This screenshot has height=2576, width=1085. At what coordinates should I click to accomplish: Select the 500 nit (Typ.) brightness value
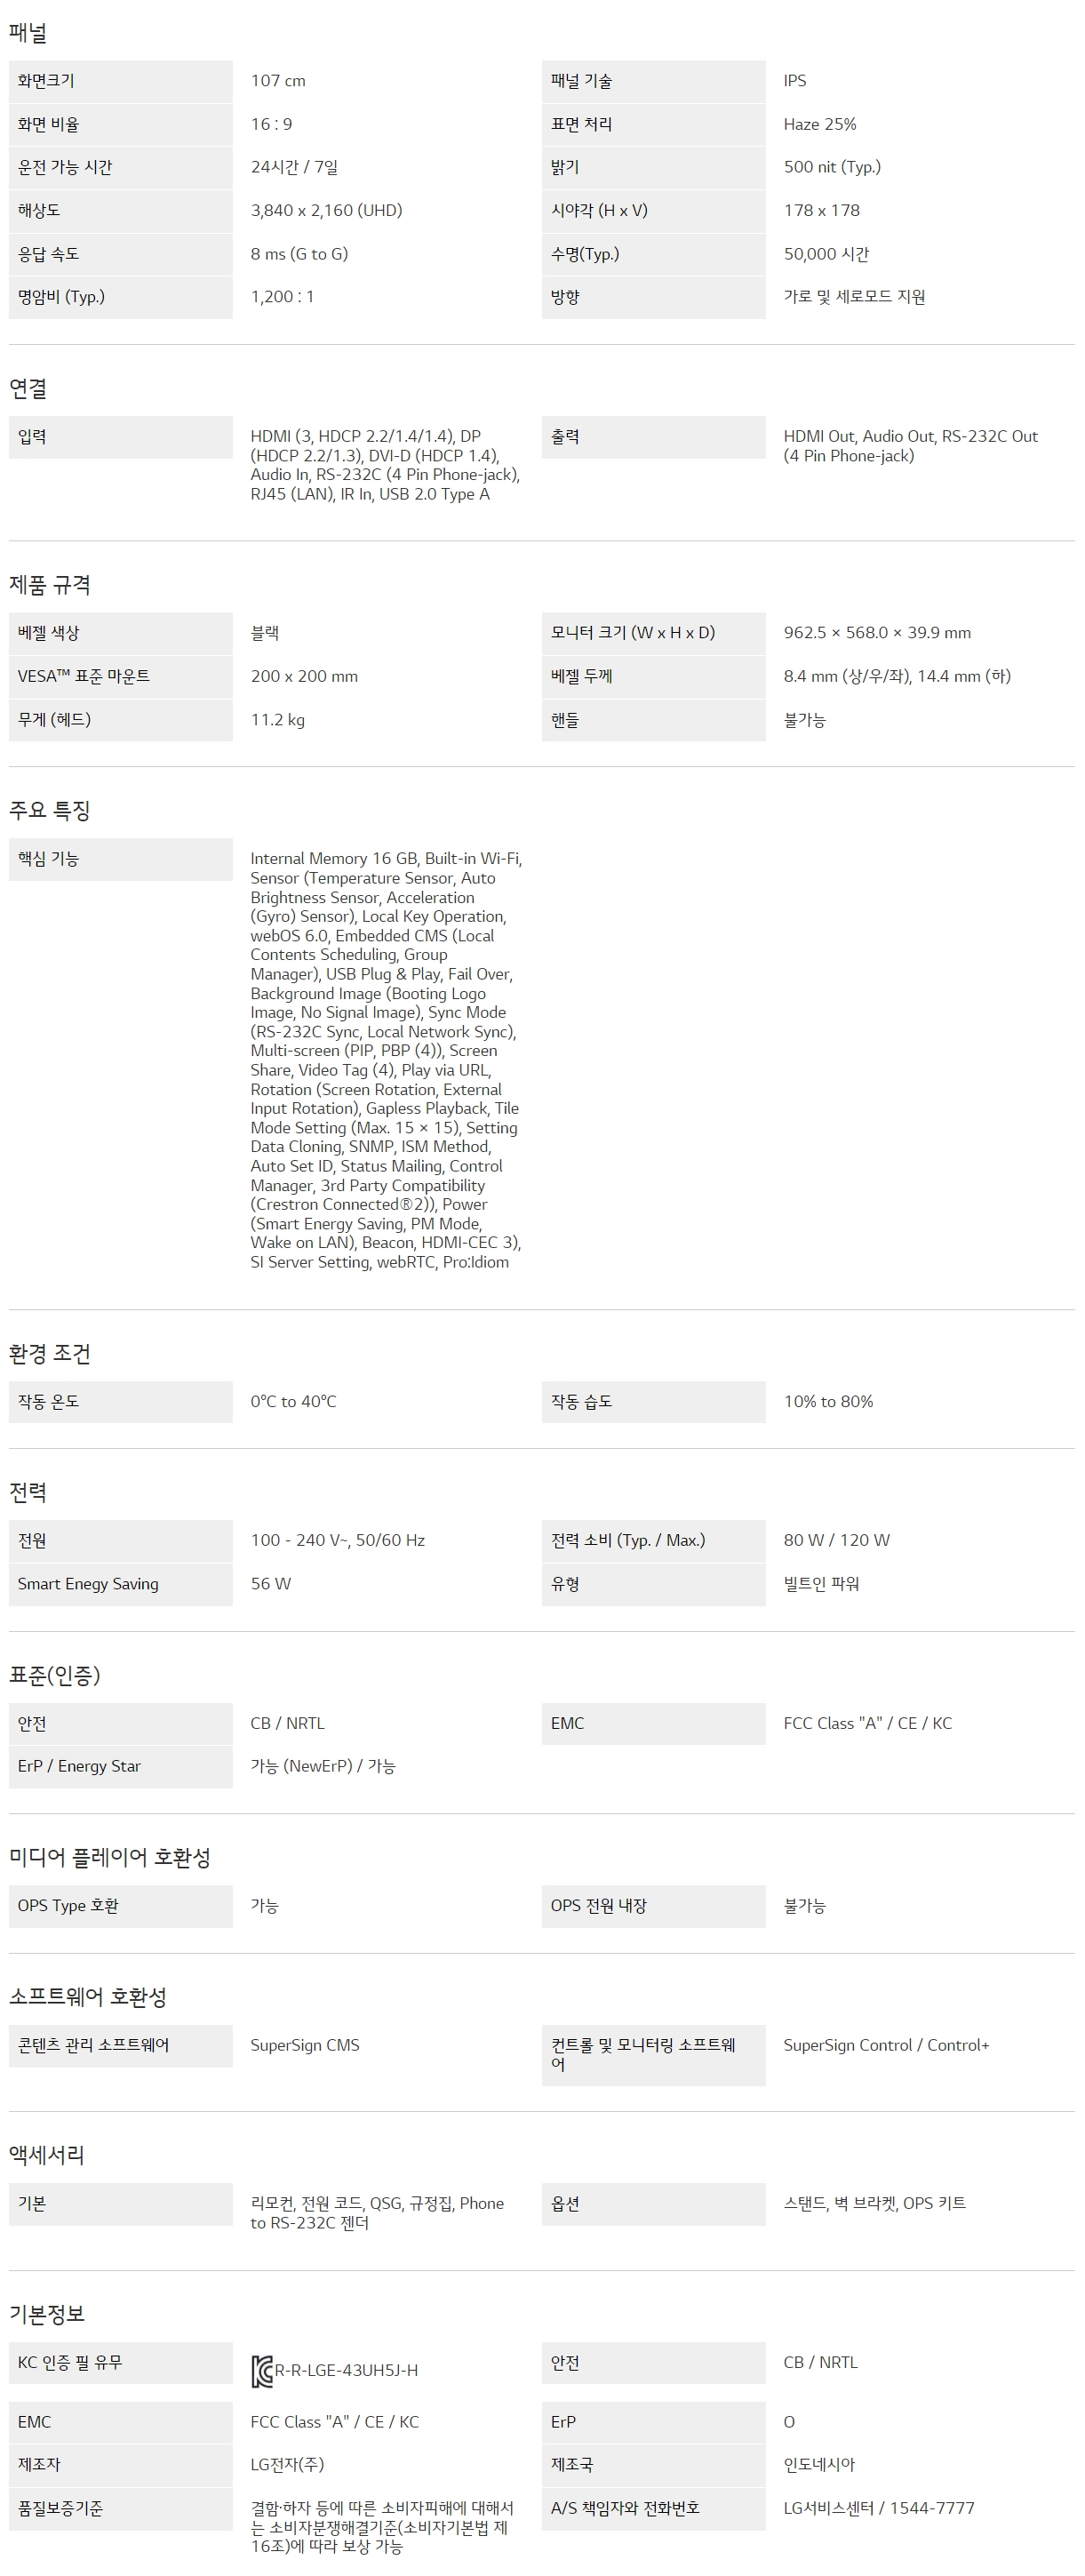pos(832,167)
